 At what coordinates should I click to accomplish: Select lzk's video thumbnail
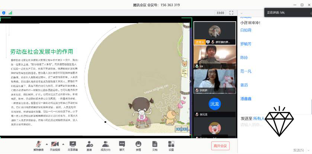pos(214,57)
